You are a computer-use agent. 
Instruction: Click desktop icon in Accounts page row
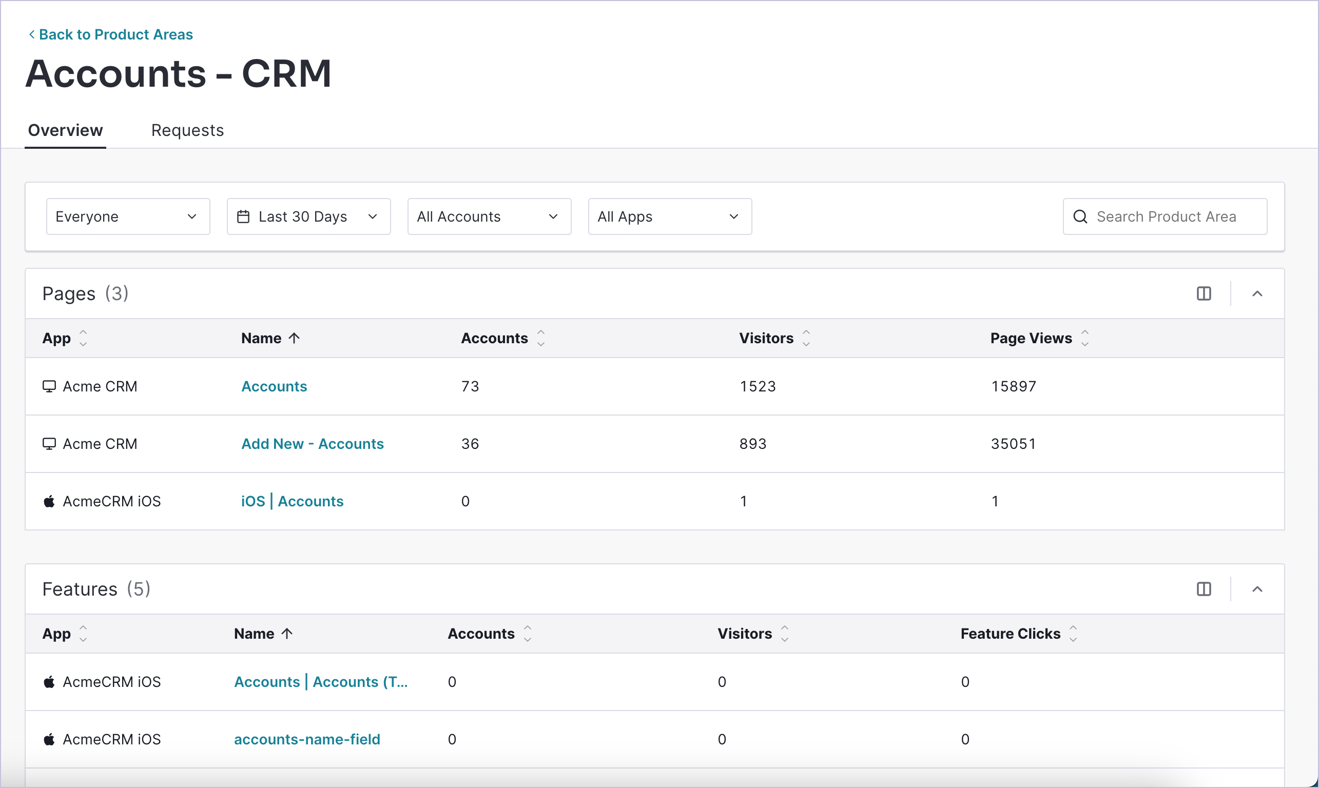[49, 387]
